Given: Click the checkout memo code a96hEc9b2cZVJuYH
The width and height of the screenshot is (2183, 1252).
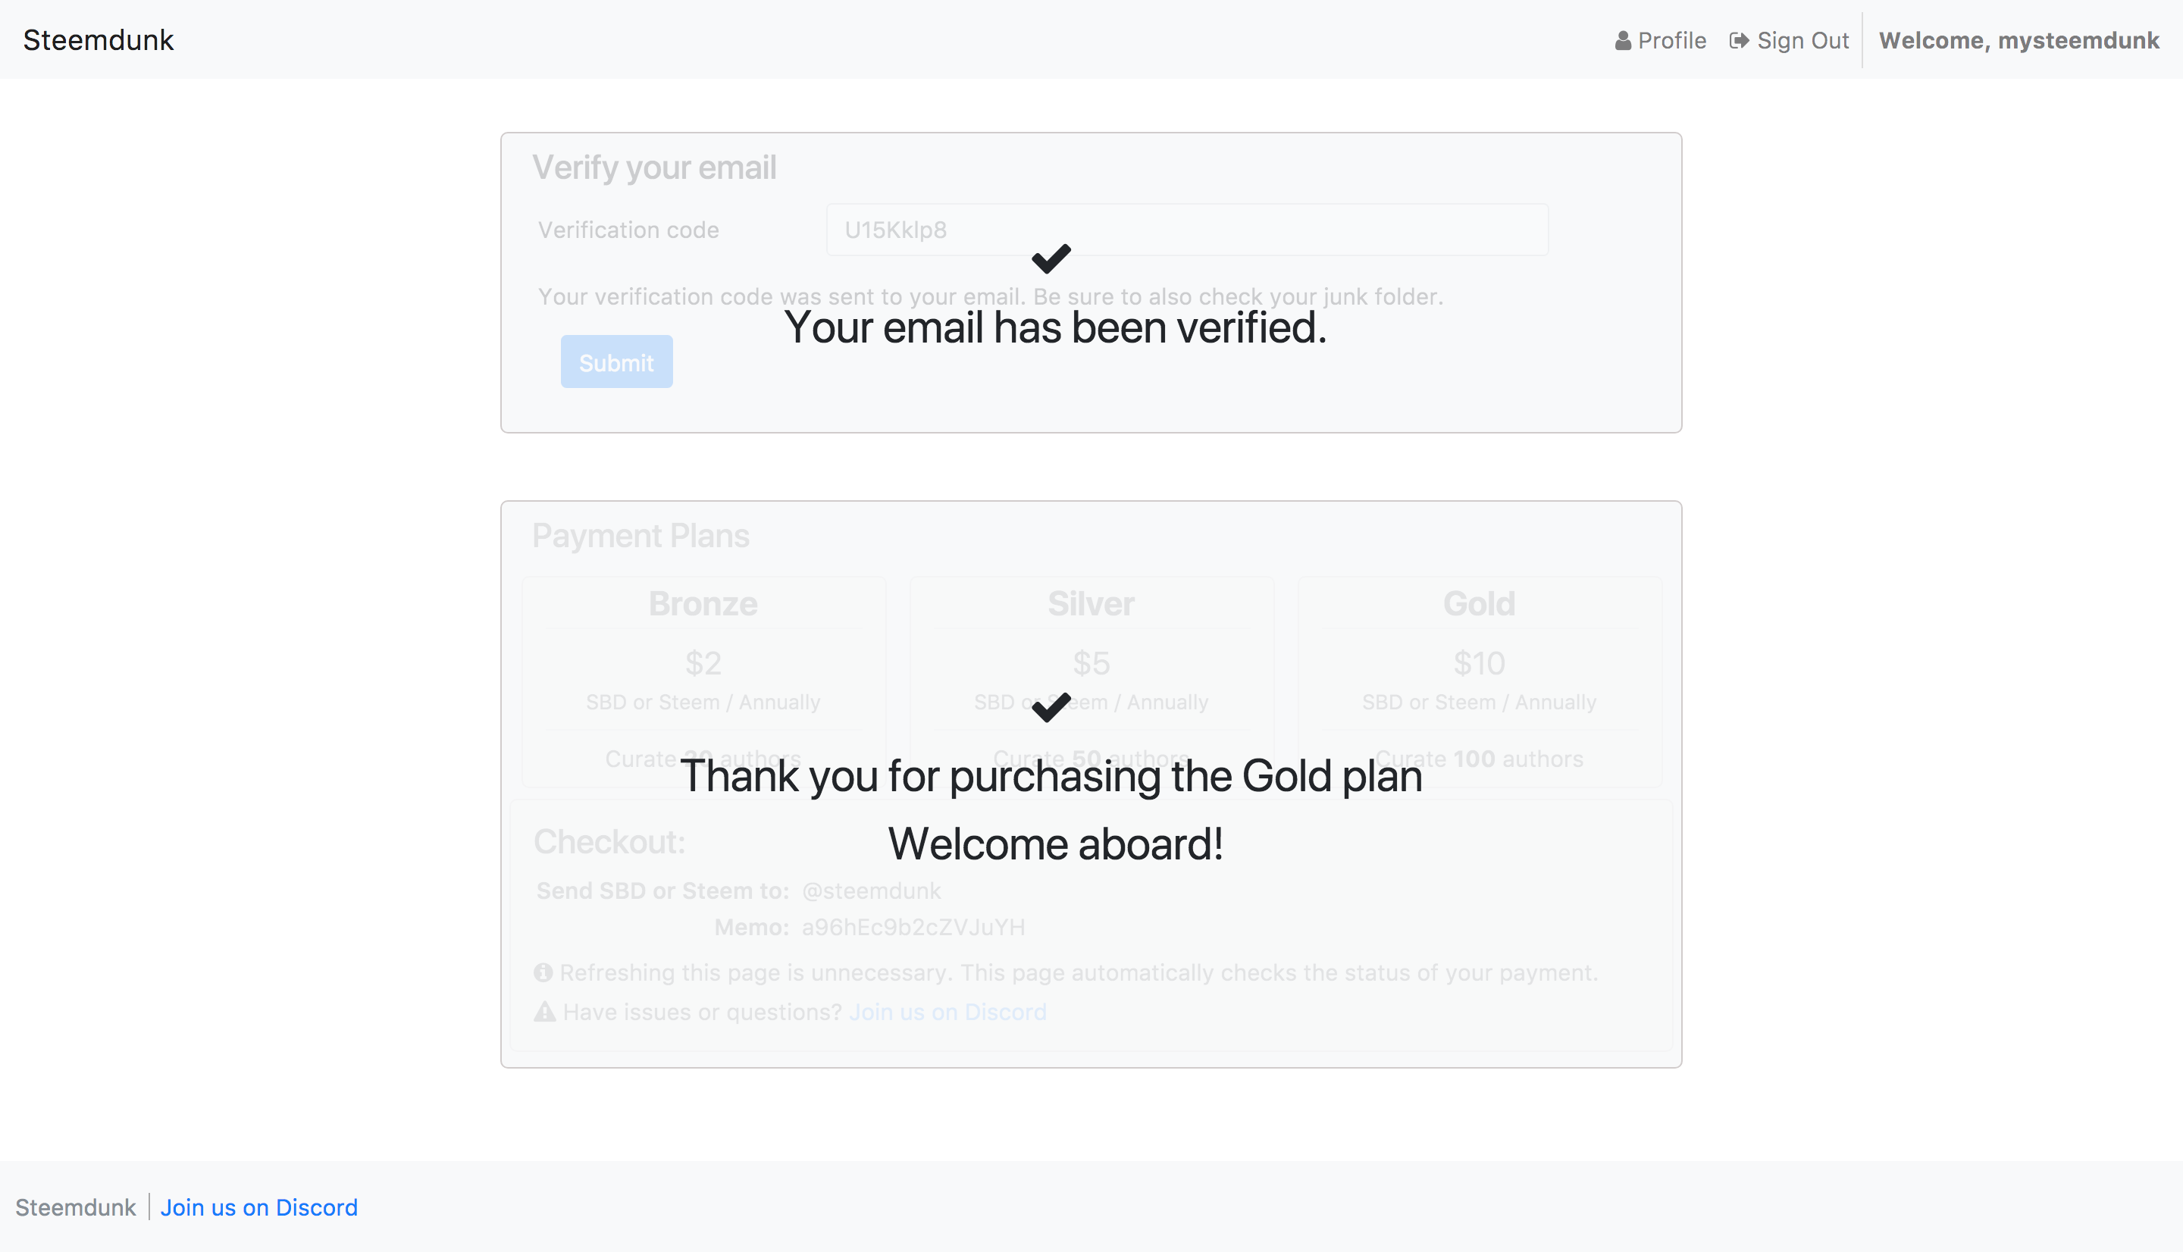Looking at the screenshot, I should [913, 927].
